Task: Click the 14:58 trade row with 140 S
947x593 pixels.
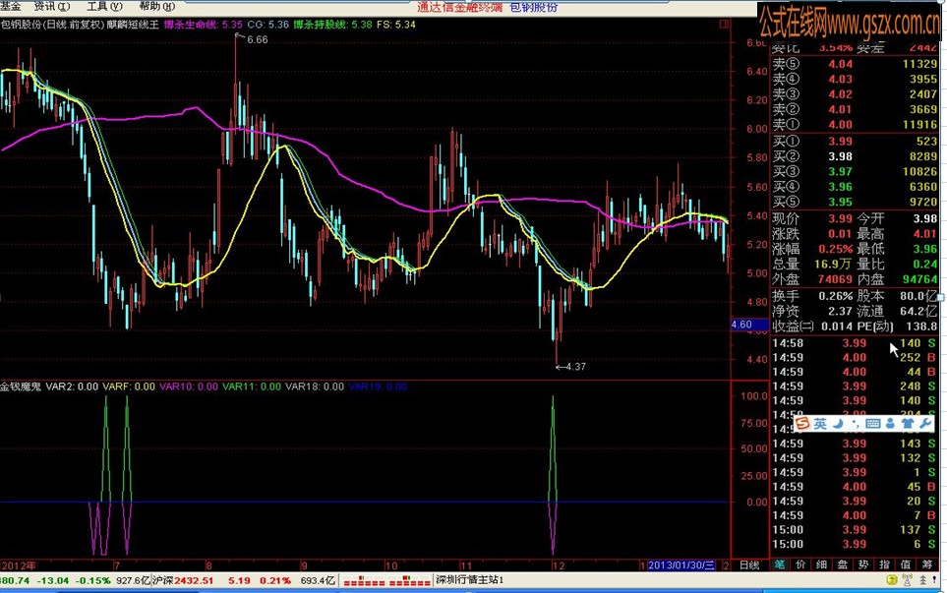Action: [854, 343]
